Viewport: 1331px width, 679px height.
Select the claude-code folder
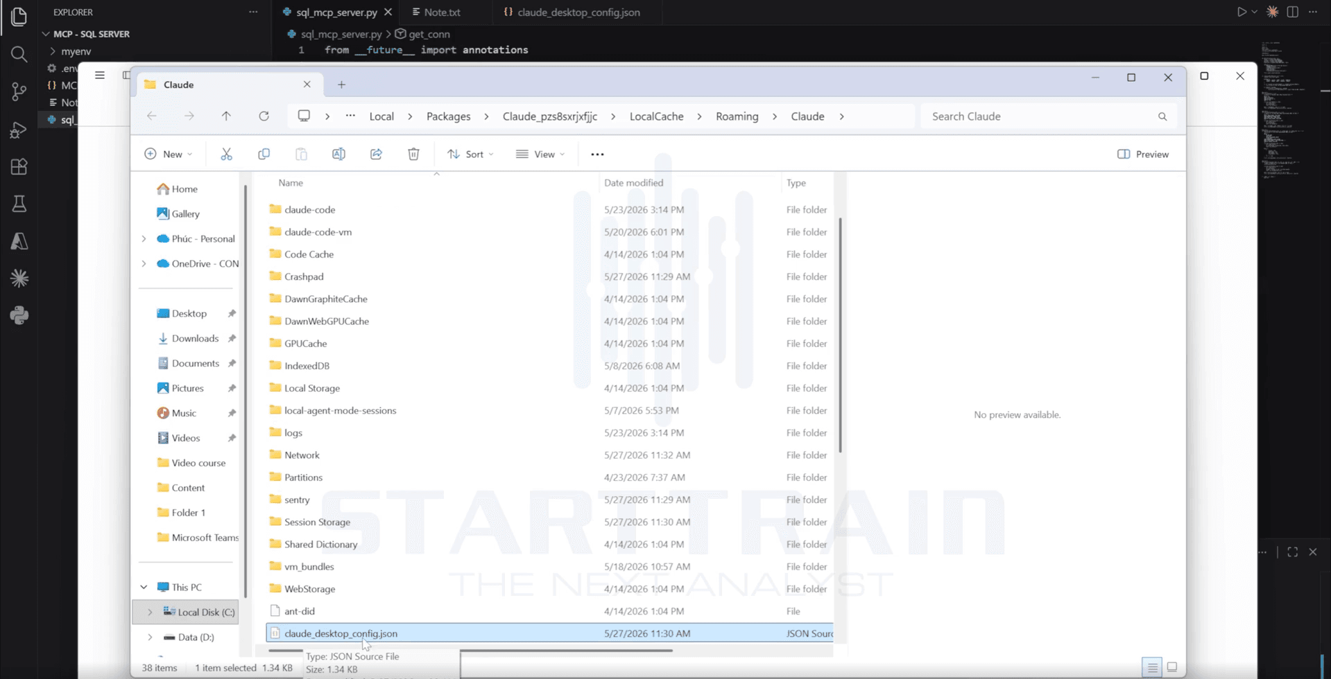[x=309, y=209]
